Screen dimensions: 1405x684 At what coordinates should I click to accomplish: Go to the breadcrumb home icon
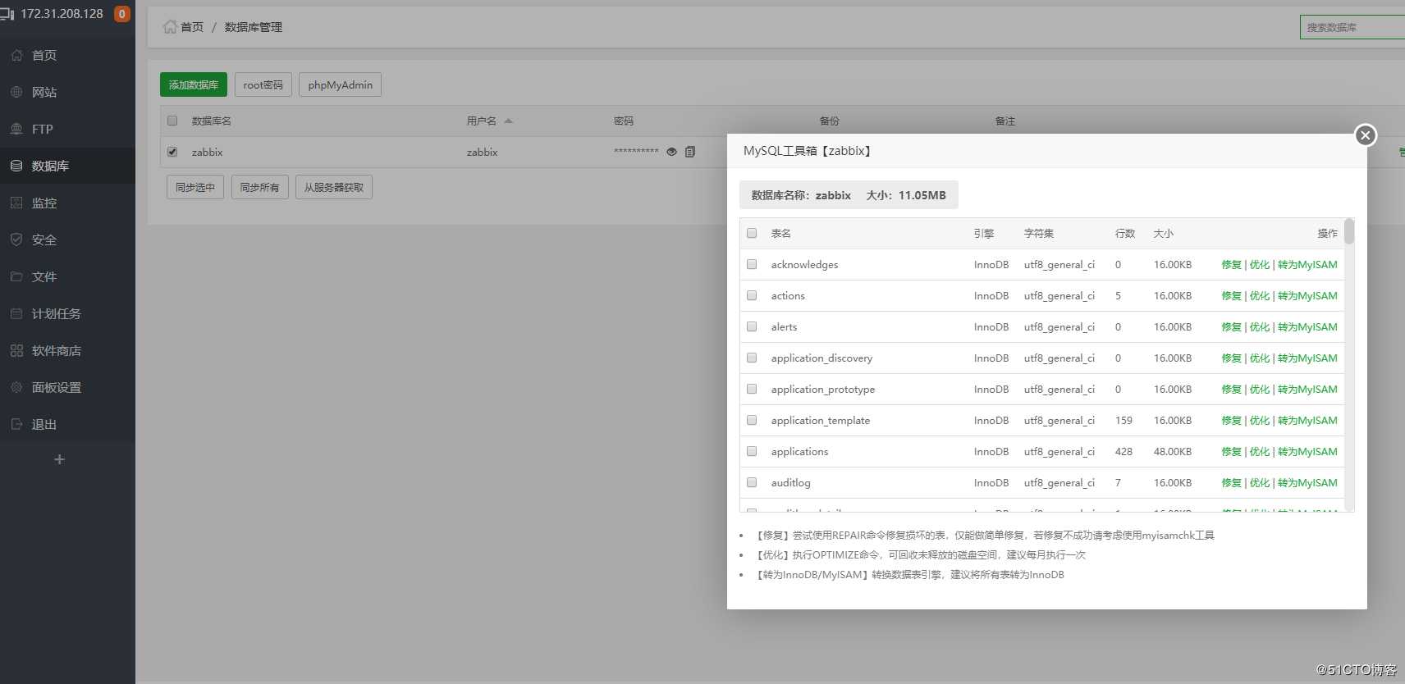pos(170,26)
